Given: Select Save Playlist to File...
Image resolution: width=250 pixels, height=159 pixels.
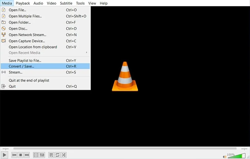Looking at the screenshot, I should [45, 61].
